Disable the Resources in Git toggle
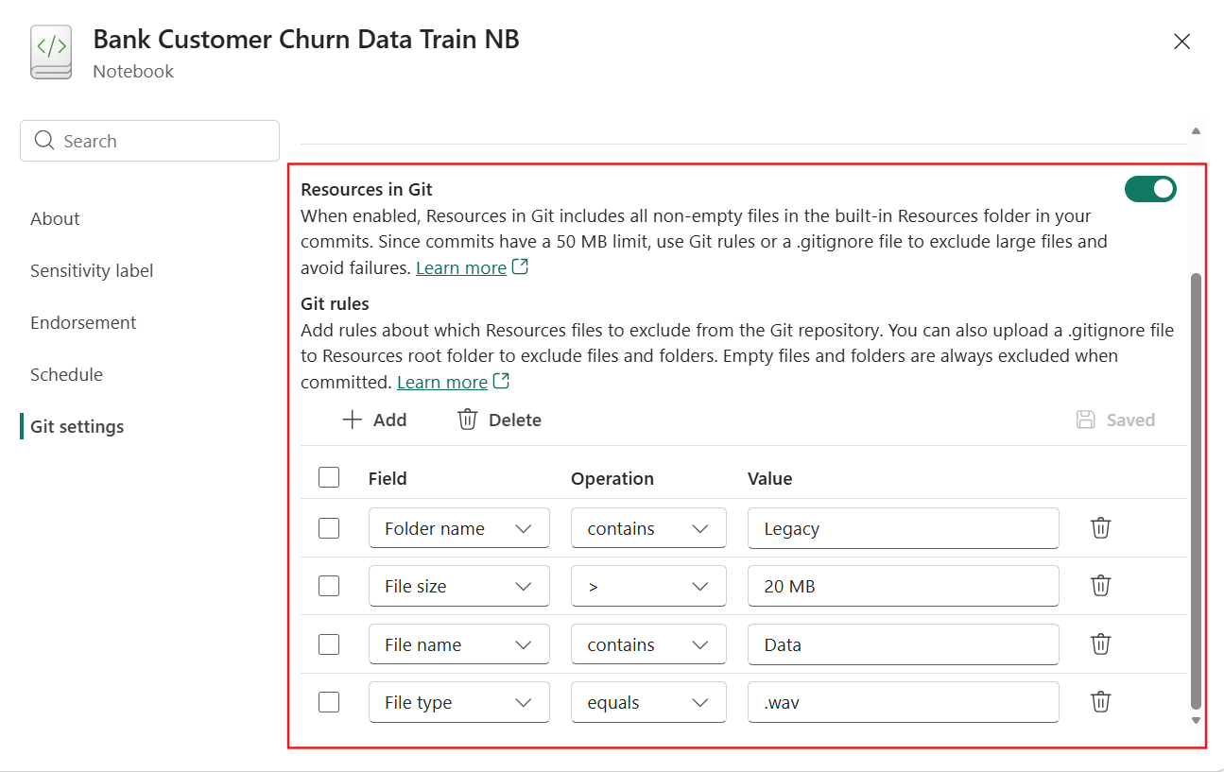The height and width of the screenshot is (772, 1224). coord(1149,189)
